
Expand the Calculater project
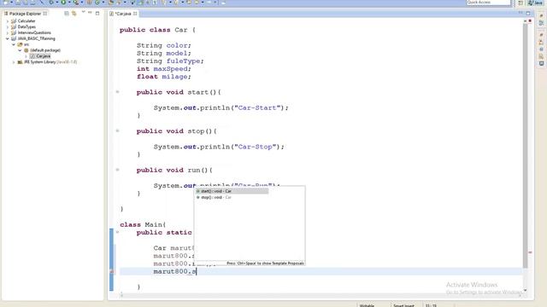point(8,21)
